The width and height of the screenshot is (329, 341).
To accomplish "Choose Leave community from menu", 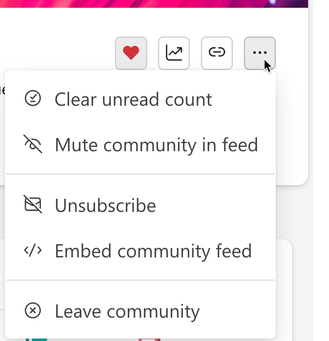I will (127, 312).
